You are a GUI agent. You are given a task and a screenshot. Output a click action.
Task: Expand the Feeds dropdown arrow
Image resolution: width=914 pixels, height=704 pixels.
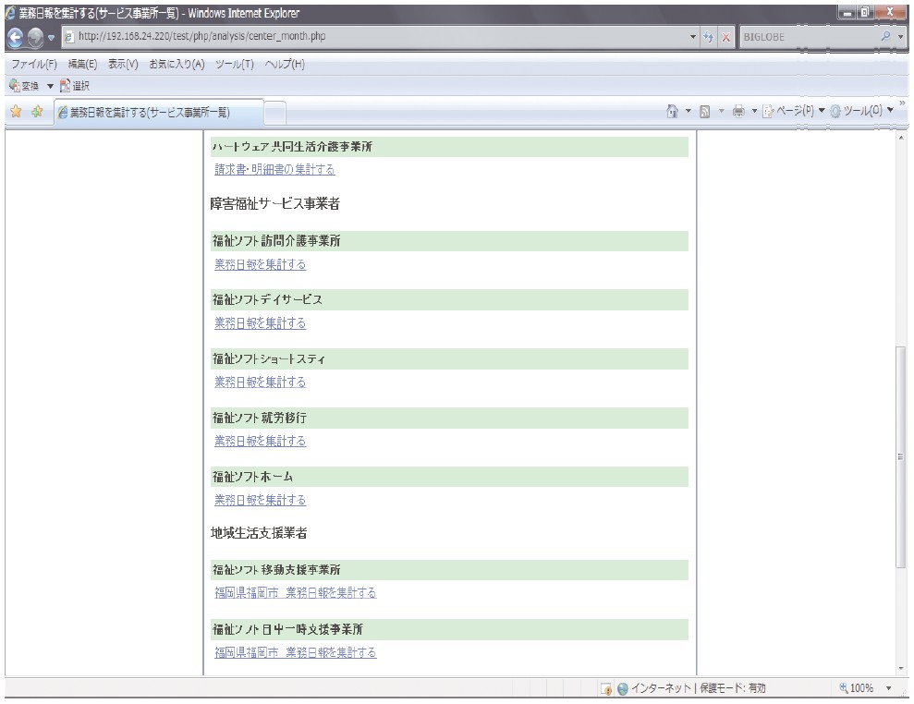(721, 111)
